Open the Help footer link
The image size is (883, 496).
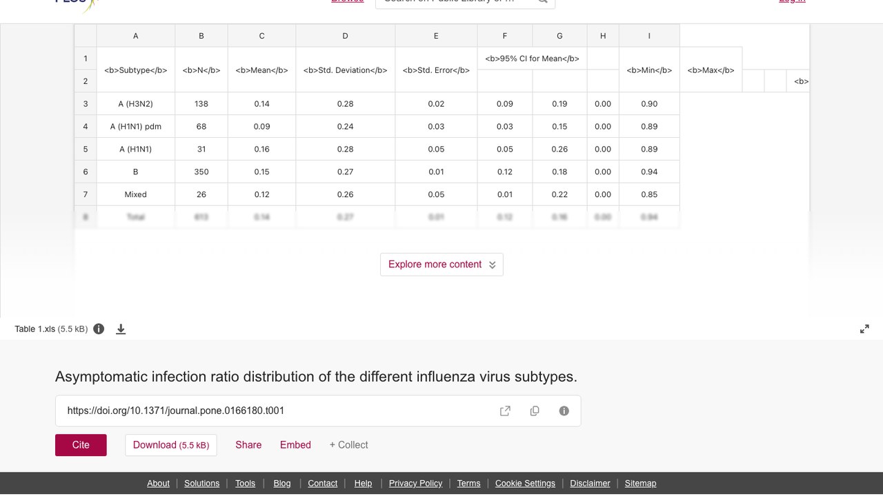pos(363,483)
